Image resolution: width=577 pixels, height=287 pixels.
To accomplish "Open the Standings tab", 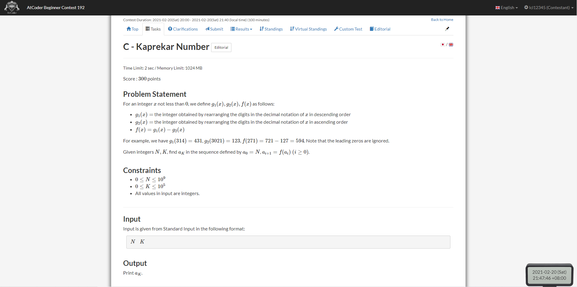I will tap(271, 29).
